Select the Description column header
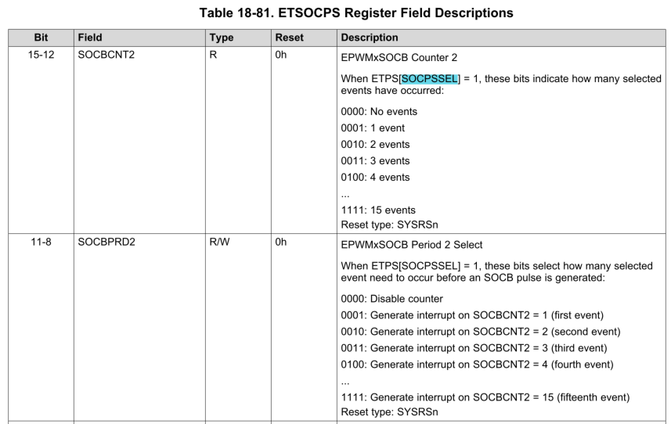671x424 pixels. tap(370, 38)
